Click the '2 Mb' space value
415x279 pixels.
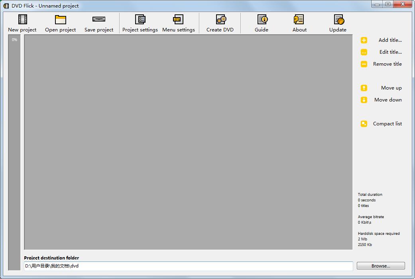362,239
